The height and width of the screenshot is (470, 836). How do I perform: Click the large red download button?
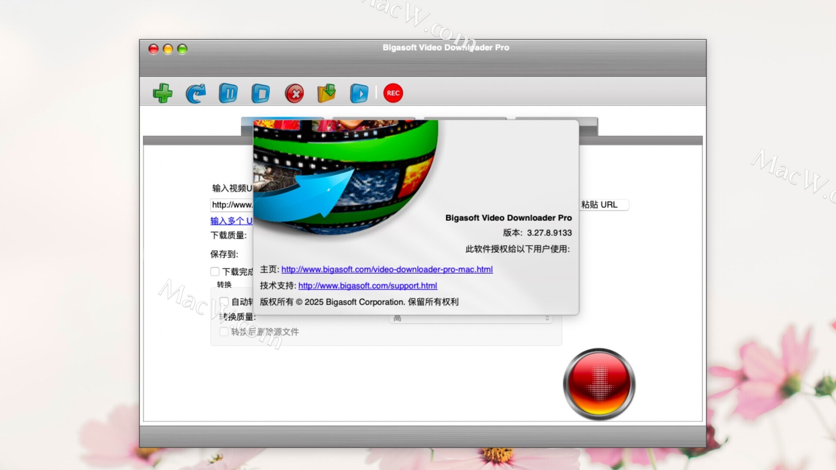pos(599,384)
